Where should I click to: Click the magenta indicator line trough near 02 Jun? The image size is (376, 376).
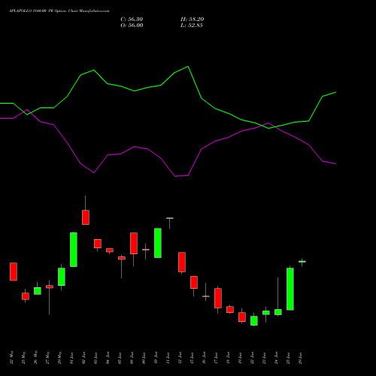pos(94,172)
